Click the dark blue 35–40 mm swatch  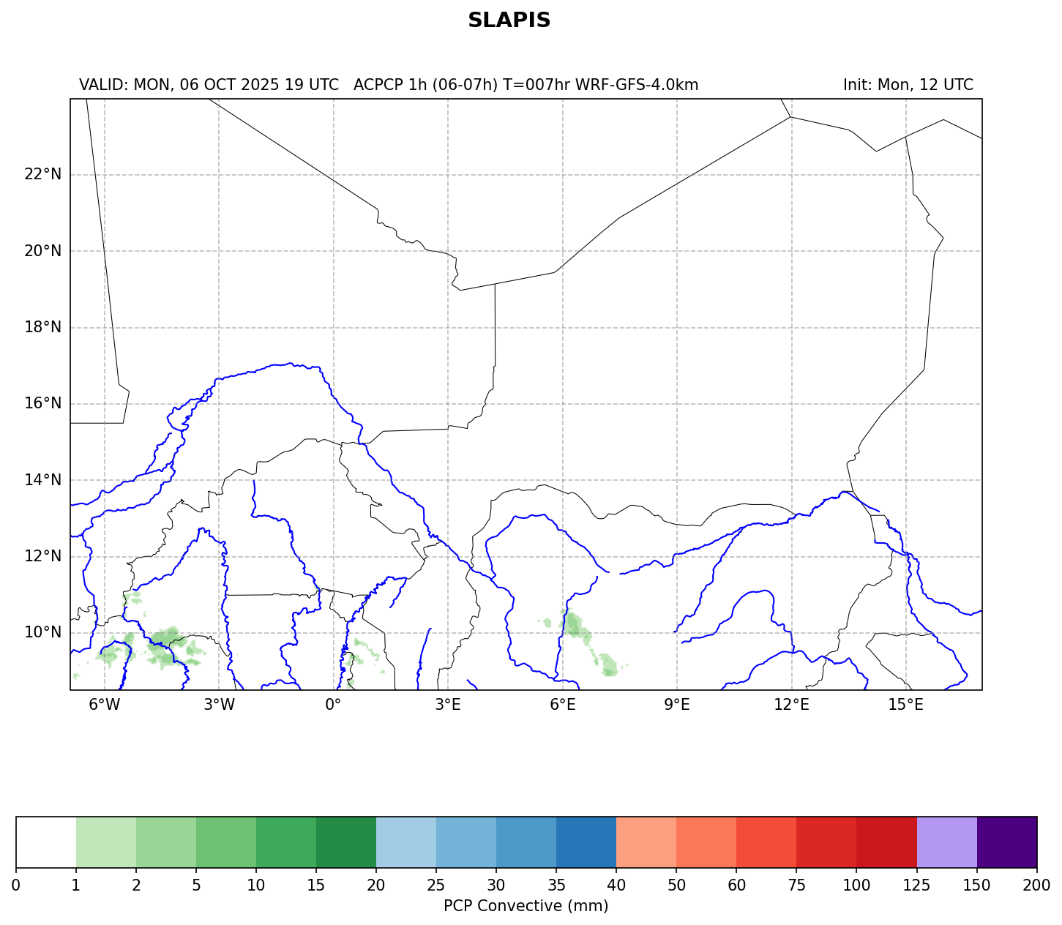(x=586, y=842)
